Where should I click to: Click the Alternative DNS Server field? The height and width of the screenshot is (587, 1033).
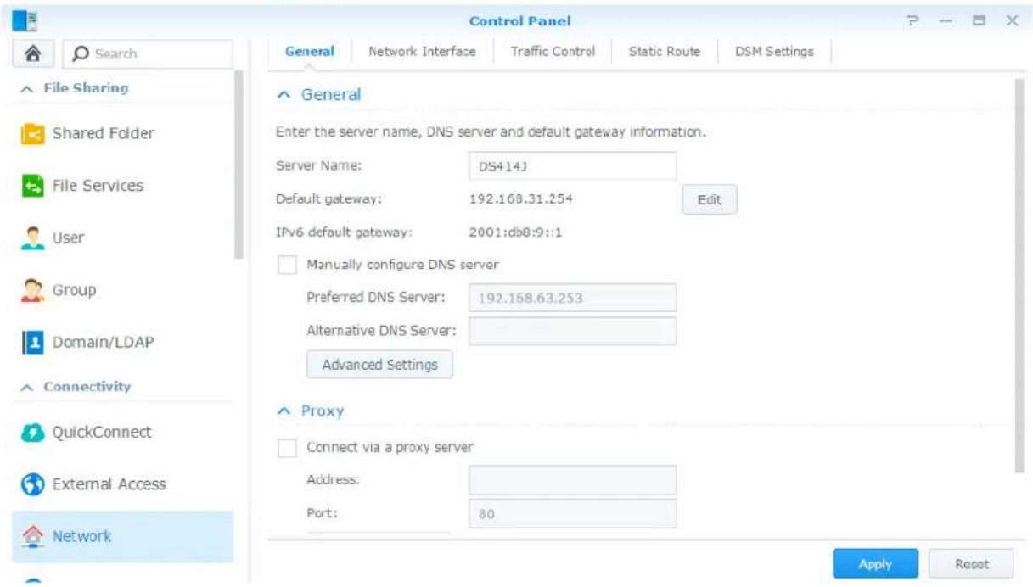click(572, 331)
